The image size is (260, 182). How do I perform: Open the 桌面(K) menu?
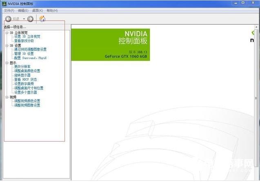pyautogui.click(x=38, y=10)
